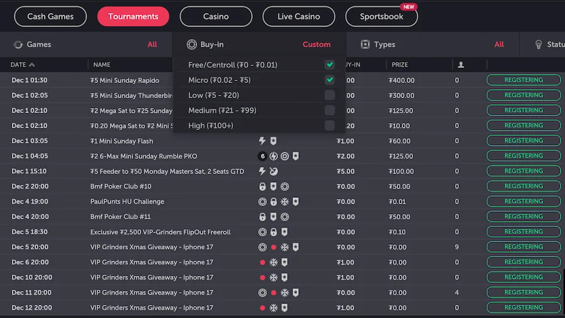Screen dimensions: 565x318
Task: Click the lock icon on Bmf Poker Club #10
Action: point(262,187)
